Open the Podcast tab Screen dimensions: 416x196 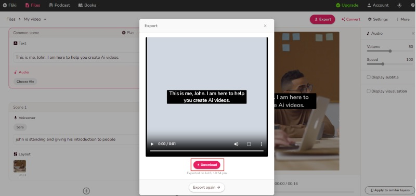[59, 5]
